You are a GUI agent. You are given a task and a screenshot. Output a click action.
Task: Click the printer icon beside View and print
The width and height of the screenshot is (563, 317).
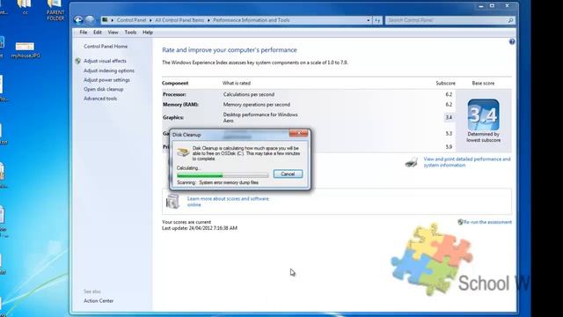click(412, 162)
